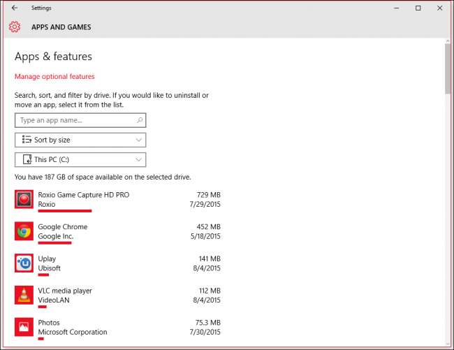Click the Apps & features heading
Viewport: 454px width, 350px height.
coord(53,57)
